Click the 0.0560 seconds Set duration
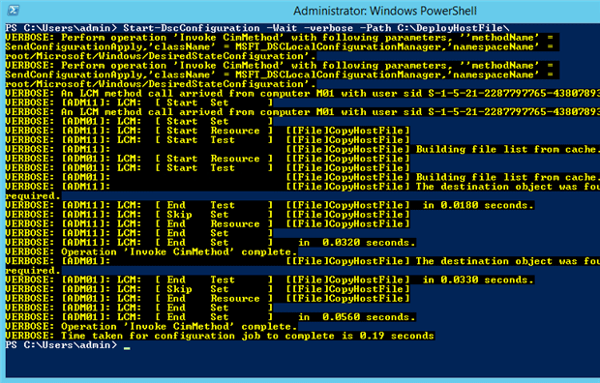 click(357, 317)
